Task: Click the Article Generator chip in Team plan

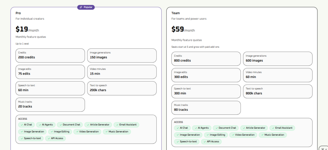Action: [x=254, y=128]
